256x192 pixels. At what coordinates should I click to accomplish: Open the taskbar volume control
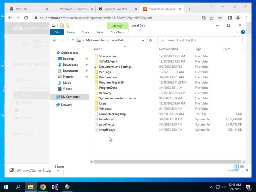(x=224, y=187)
